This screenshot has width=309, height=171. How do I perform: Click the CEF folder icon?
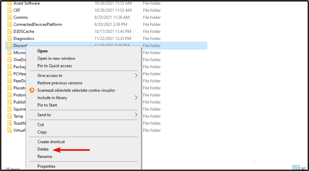tap(10, 10)
